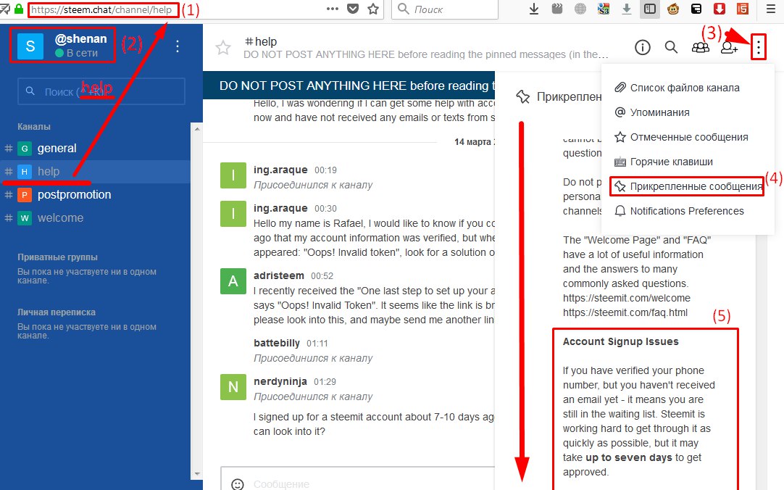Click the add user icon

click(729, 48)
